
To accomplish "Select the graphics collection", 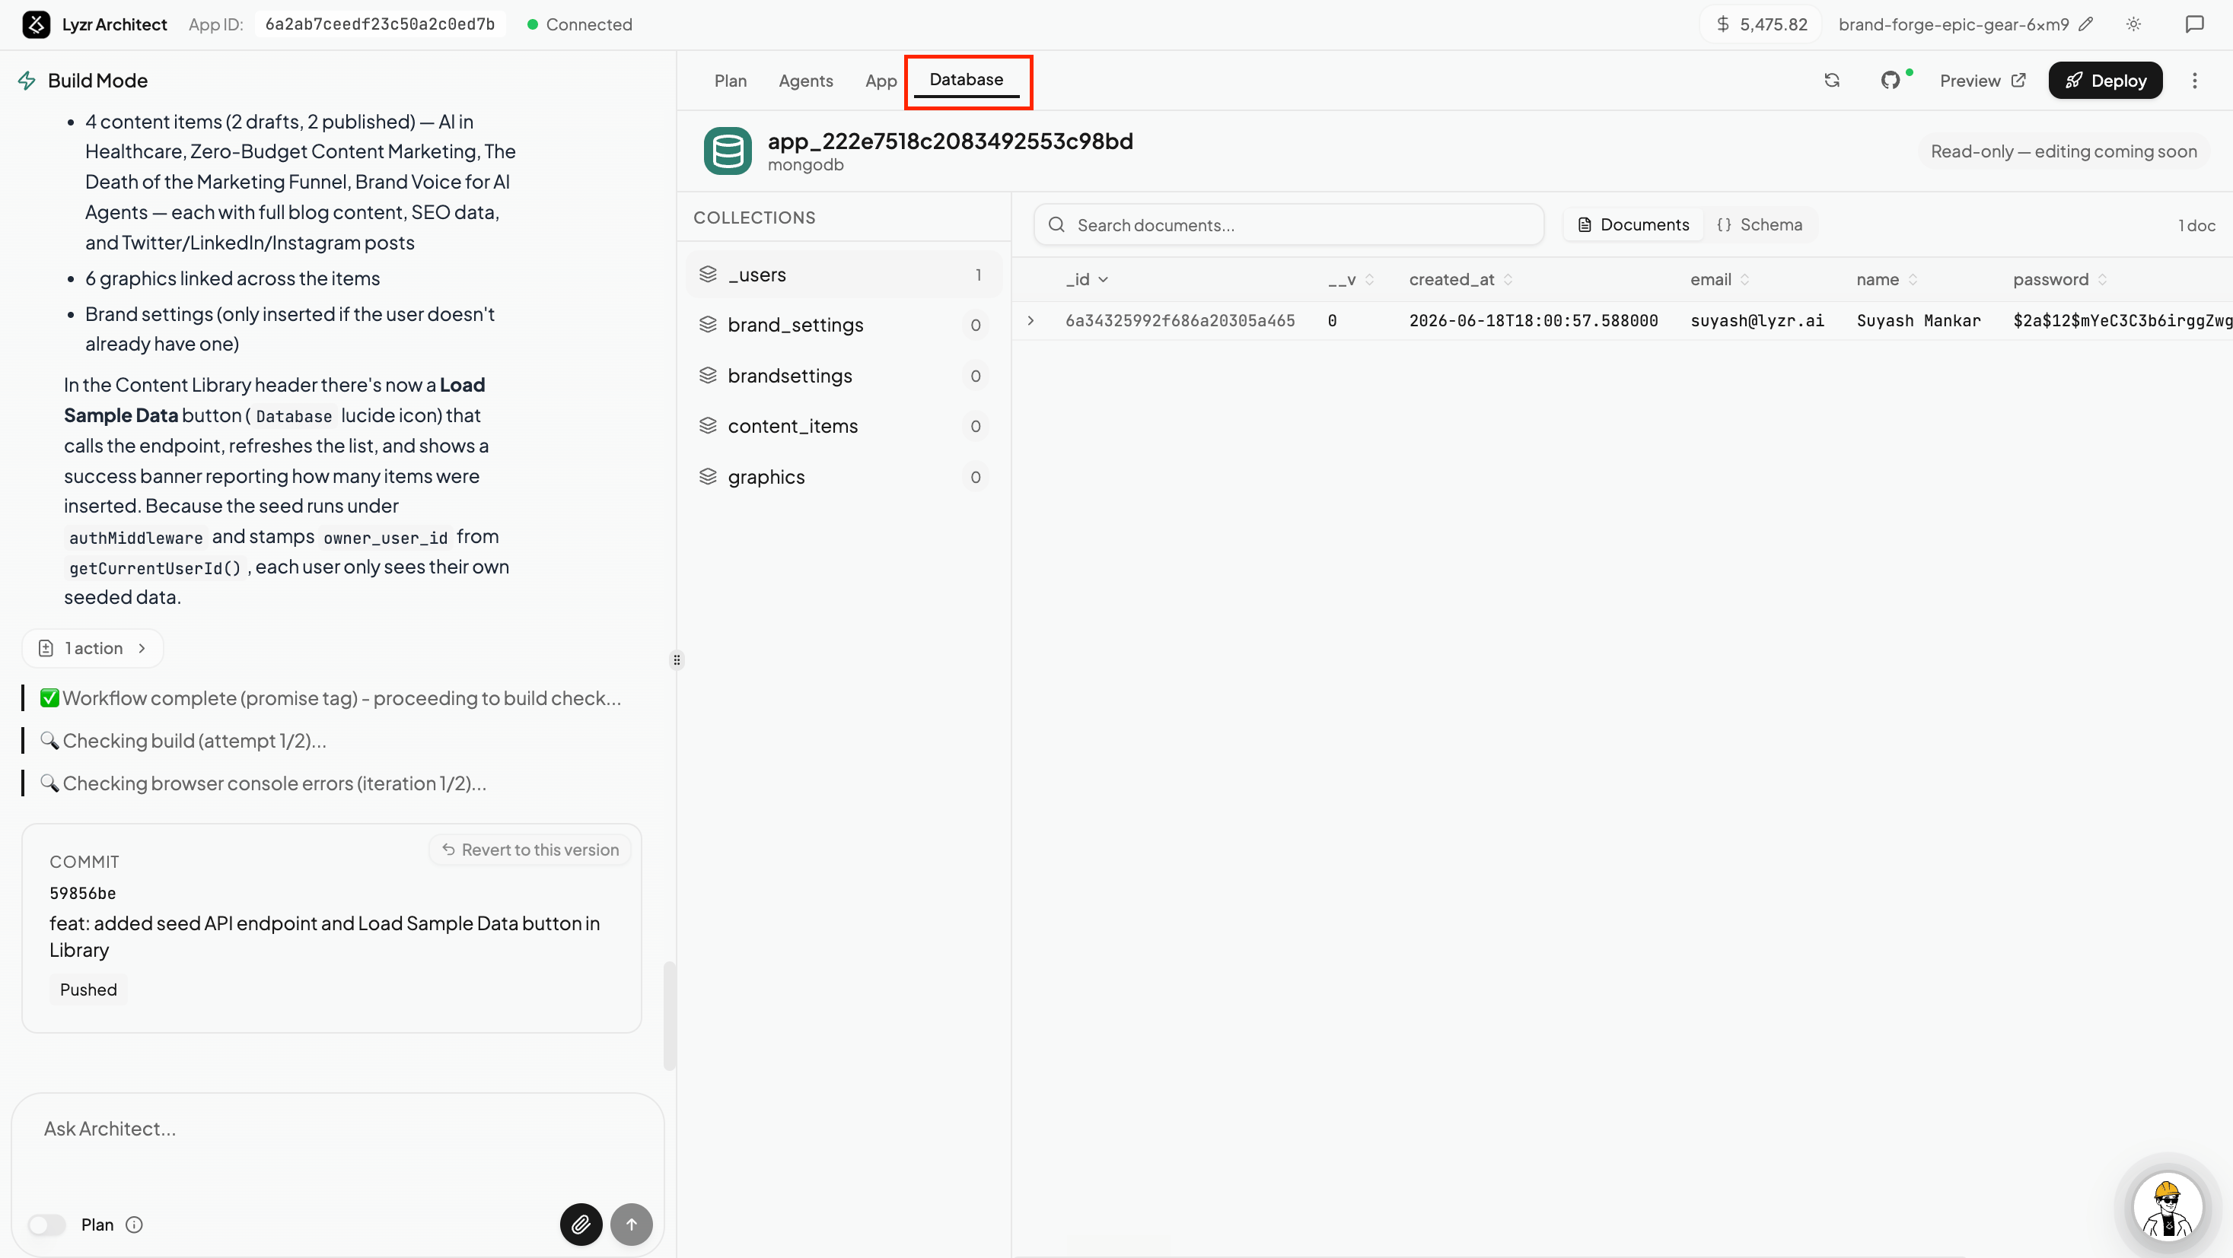I will pos(843,478).
